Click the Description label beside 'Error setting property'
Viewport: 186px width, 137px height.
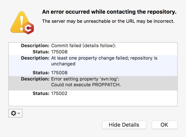[35, 79]
